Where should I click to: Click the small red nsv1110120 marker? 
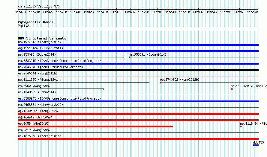(x=232, y=89)
